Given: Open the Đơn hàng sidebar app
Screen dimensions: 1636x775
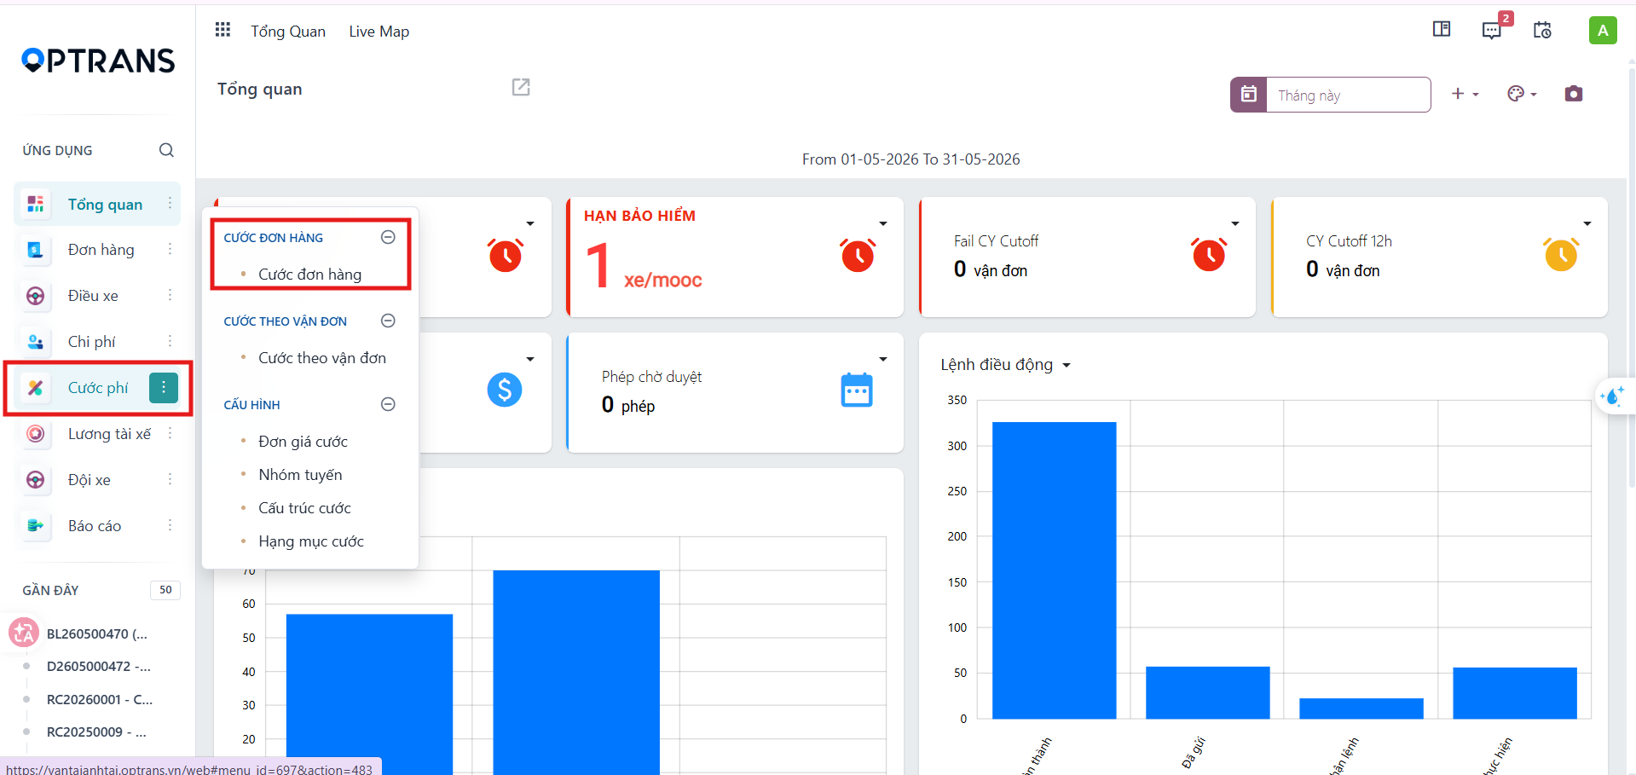Looking at the screenshot, I should (97, 250).
